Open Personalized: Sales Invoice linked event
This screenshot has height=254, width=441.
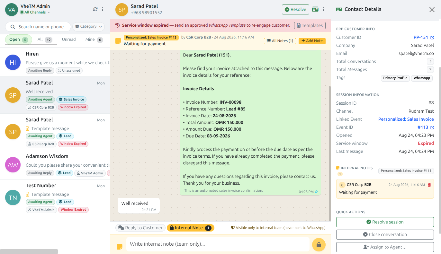[406, 119]
